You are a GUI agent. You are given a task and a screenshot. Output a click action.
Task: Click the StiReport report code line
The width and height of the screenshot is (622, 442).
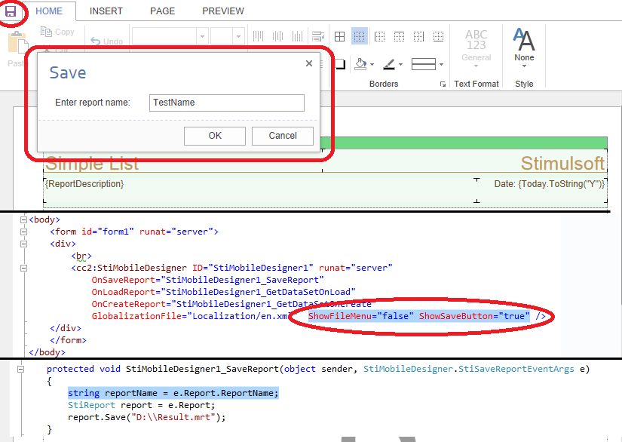coord(141,405)
